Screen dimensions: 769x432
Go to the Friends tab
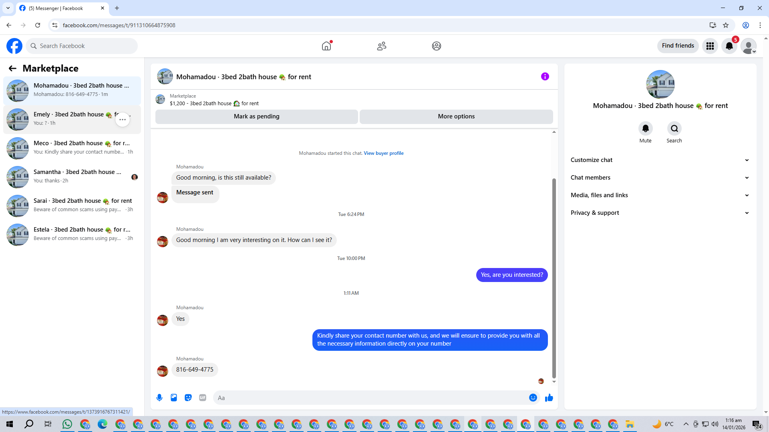(x=381, y=46)
